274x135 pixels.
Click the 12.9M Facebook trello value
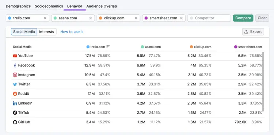coord(90,65)
